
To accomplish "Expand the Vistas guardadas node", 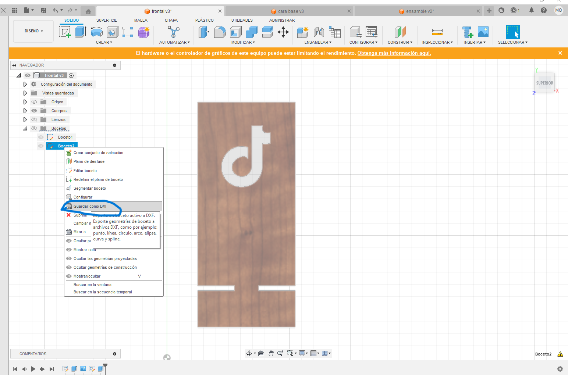I will [x=25, y=93].
